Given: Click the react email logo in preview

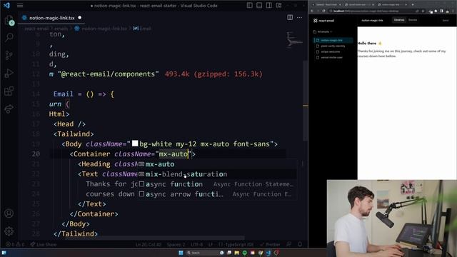Looking at the screenshot, I should pos(323,21).
